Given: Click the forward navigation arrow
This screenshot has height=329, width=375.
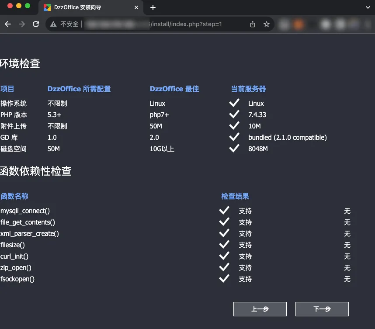Looking at the screenshot, I should 21,24.
